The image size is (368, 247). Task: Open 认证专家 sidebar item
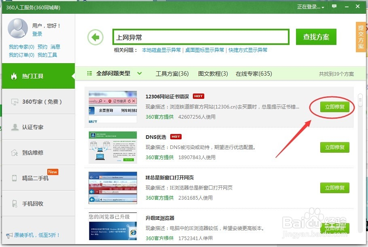[x=38, y=127]
